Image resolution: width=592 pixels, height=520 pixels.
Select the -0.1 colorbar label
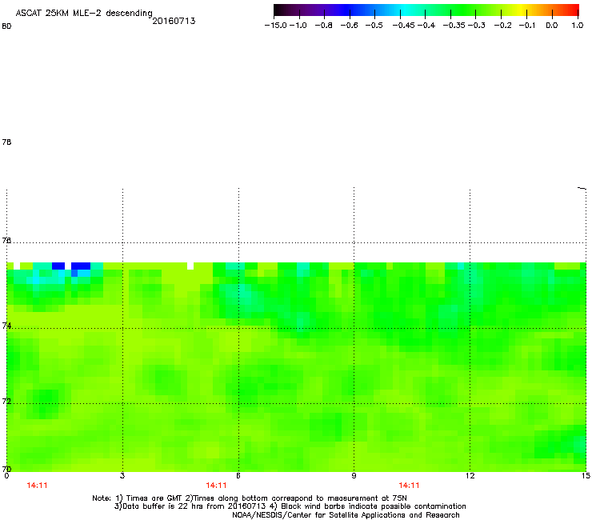click(527, 26)
